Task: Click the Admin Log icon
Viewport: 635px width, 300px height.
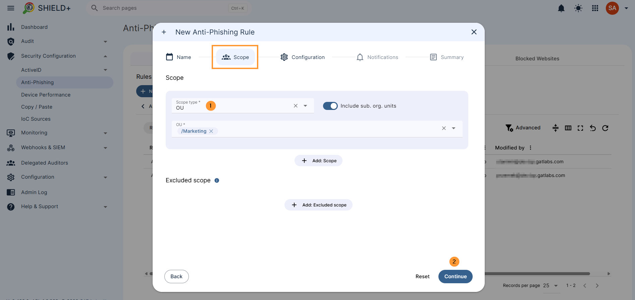Action: [11, 192]
